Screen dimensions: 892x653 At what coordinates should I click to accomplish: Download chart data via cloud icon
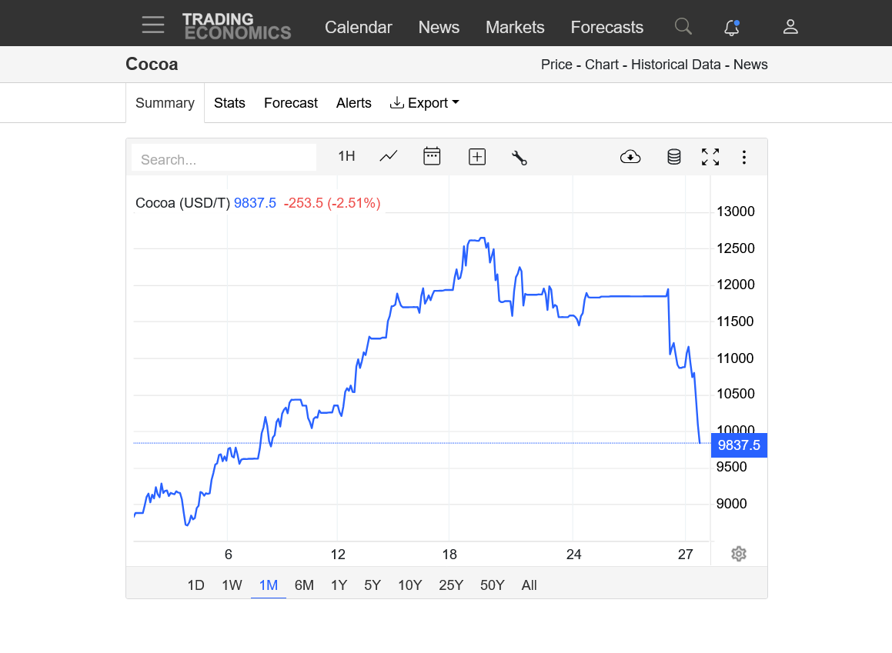click(x=630, y=157)
